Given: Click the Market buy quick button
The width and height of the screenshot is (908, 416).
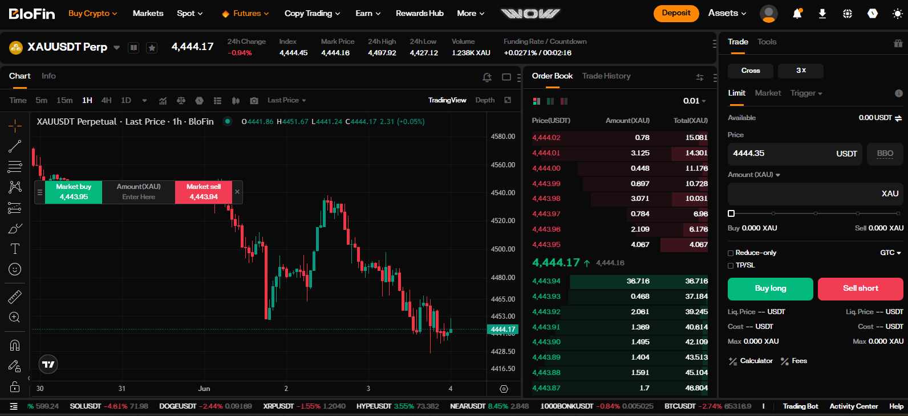Looking at the screenshot, I should pyautogui.click(x=74, y=192).
